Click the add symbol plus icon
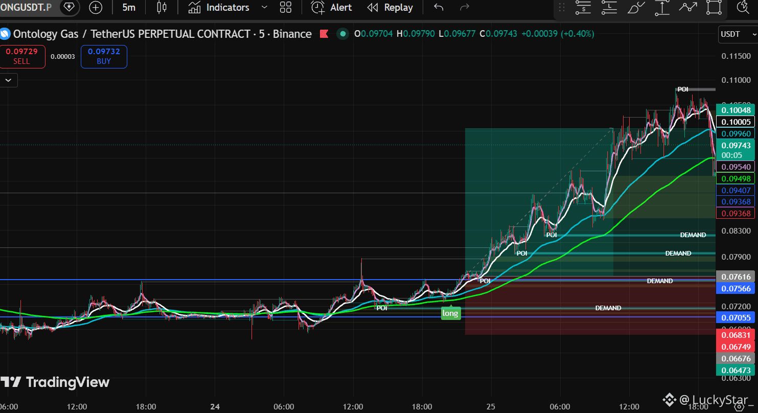The width and height of the screenshot is (758, 413). pos(96,8)
